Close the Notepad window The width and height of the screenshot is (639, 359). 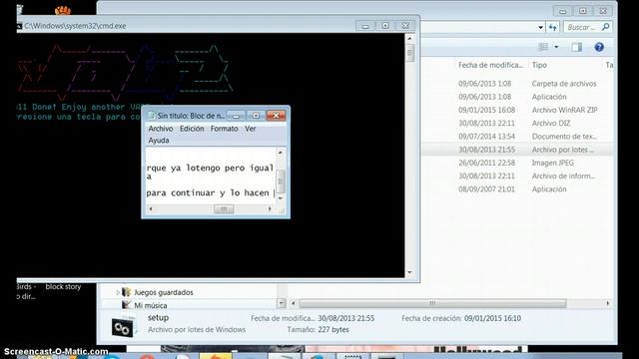(x=276, y=116)
